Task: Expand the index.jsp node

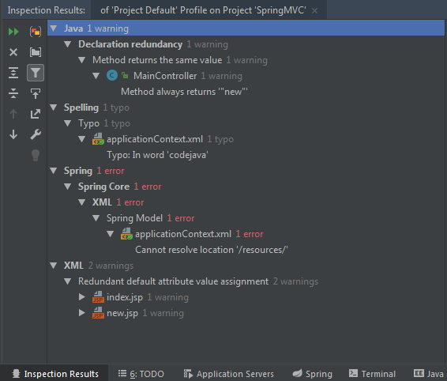Action: (82, 297)
